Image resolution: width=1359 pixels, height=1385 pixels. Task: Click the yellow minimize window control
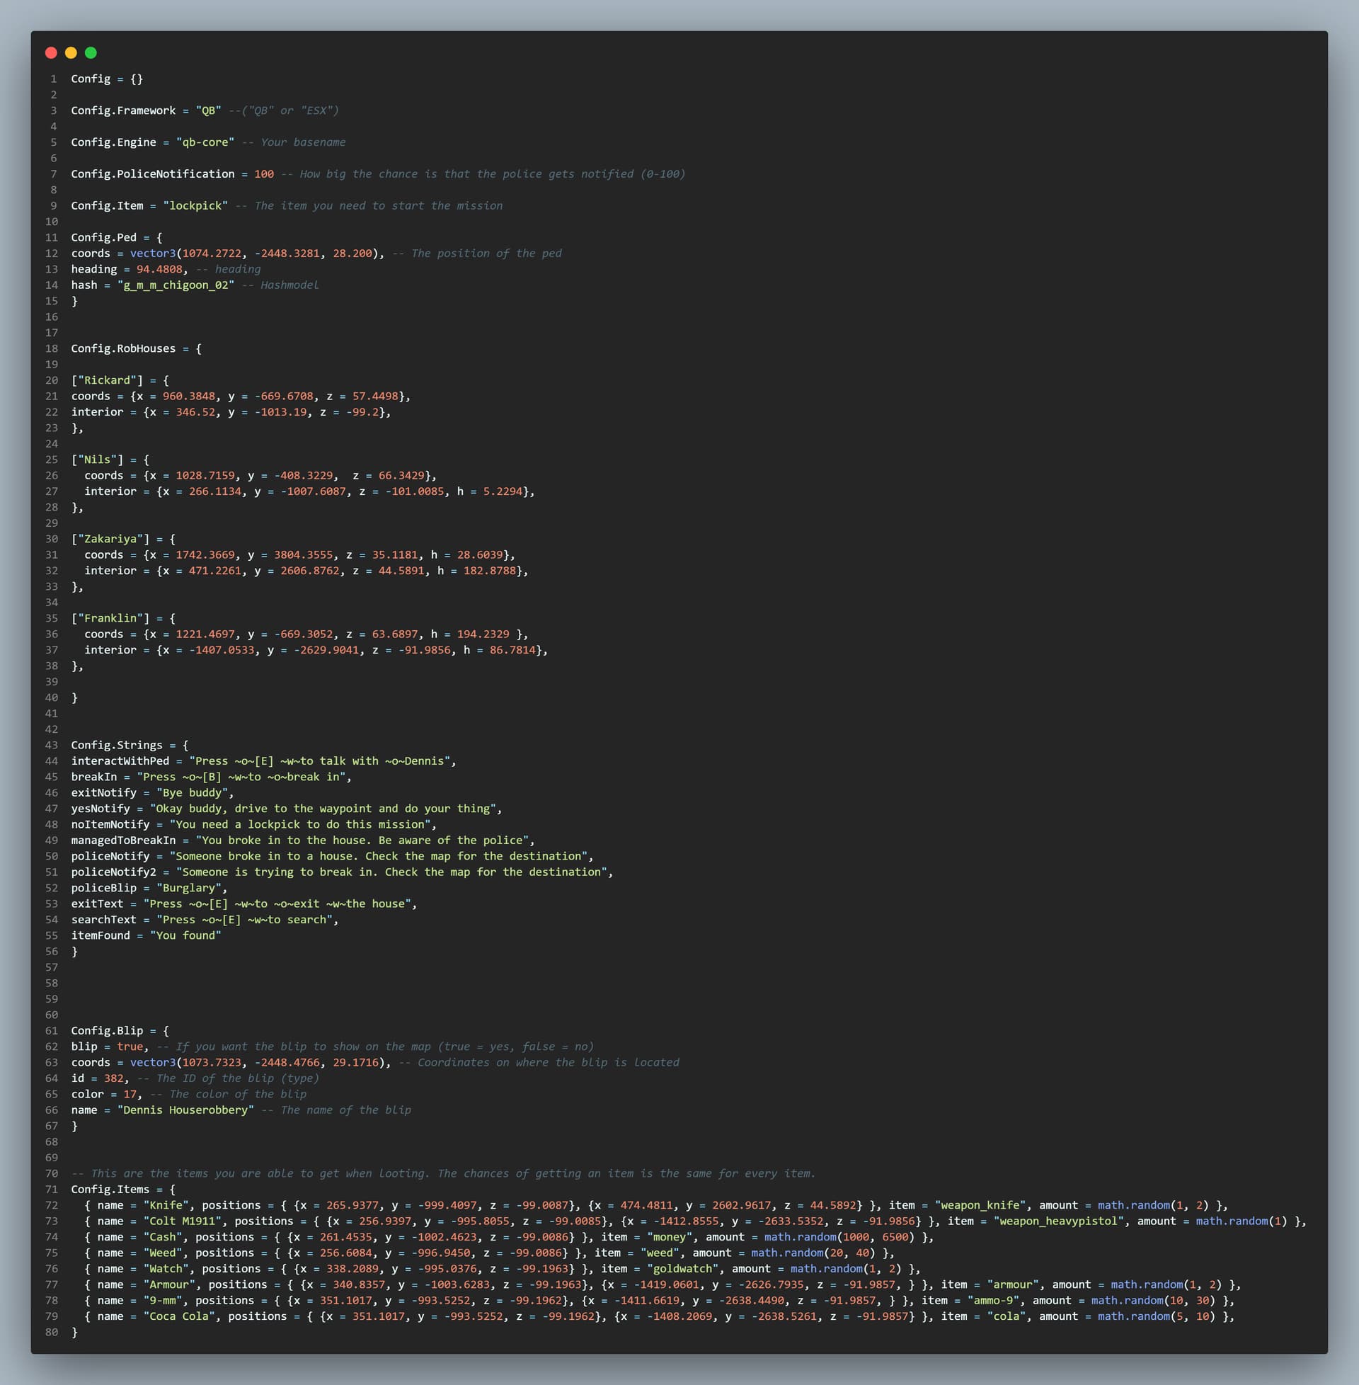pyautogui.click(x=70, y=53)
